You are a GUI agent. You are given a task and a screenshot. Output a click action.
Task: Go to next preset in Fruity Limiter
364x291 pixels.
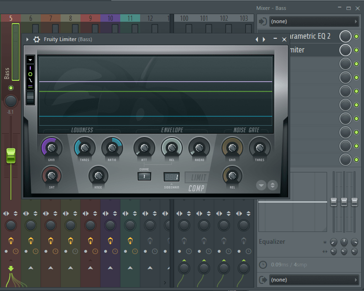point(264,39)
